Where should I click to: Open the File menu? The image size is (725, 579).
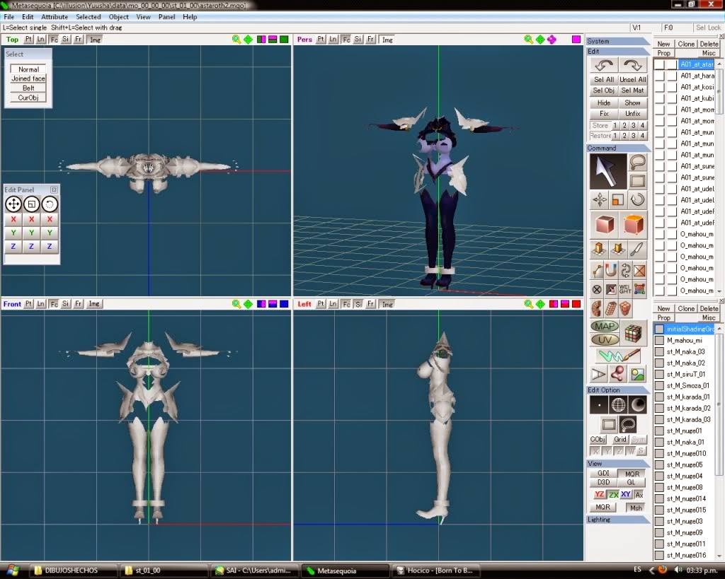8,17
